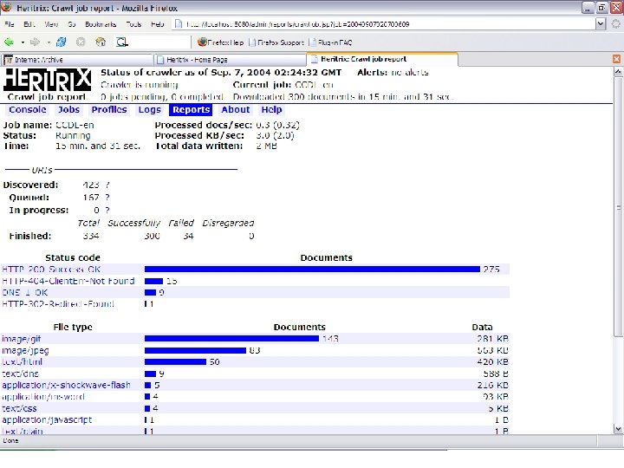Viewport: 624px width, 468px height.
Task: Open the text/css file type link
Action: (x=19, y=409)
